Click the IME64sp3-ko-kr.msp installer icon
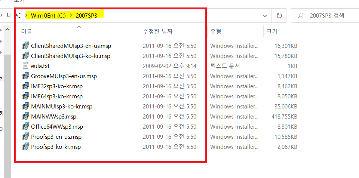359x178 pixels. click(x=25, y=96)
